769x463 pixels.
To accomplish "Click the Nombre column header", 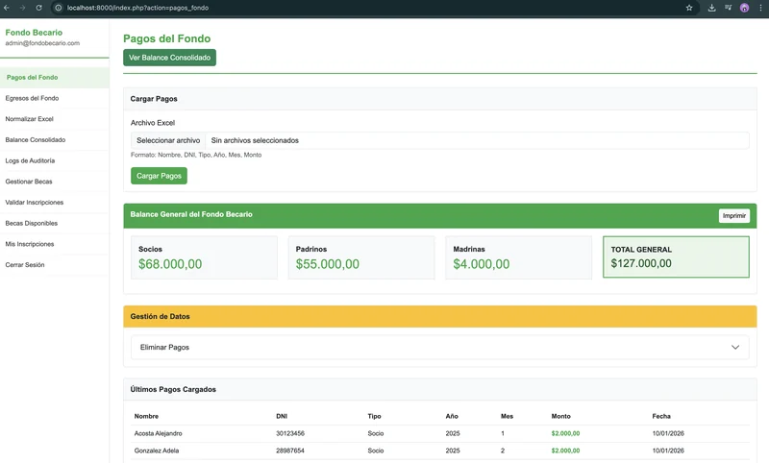I will [146, 416].
